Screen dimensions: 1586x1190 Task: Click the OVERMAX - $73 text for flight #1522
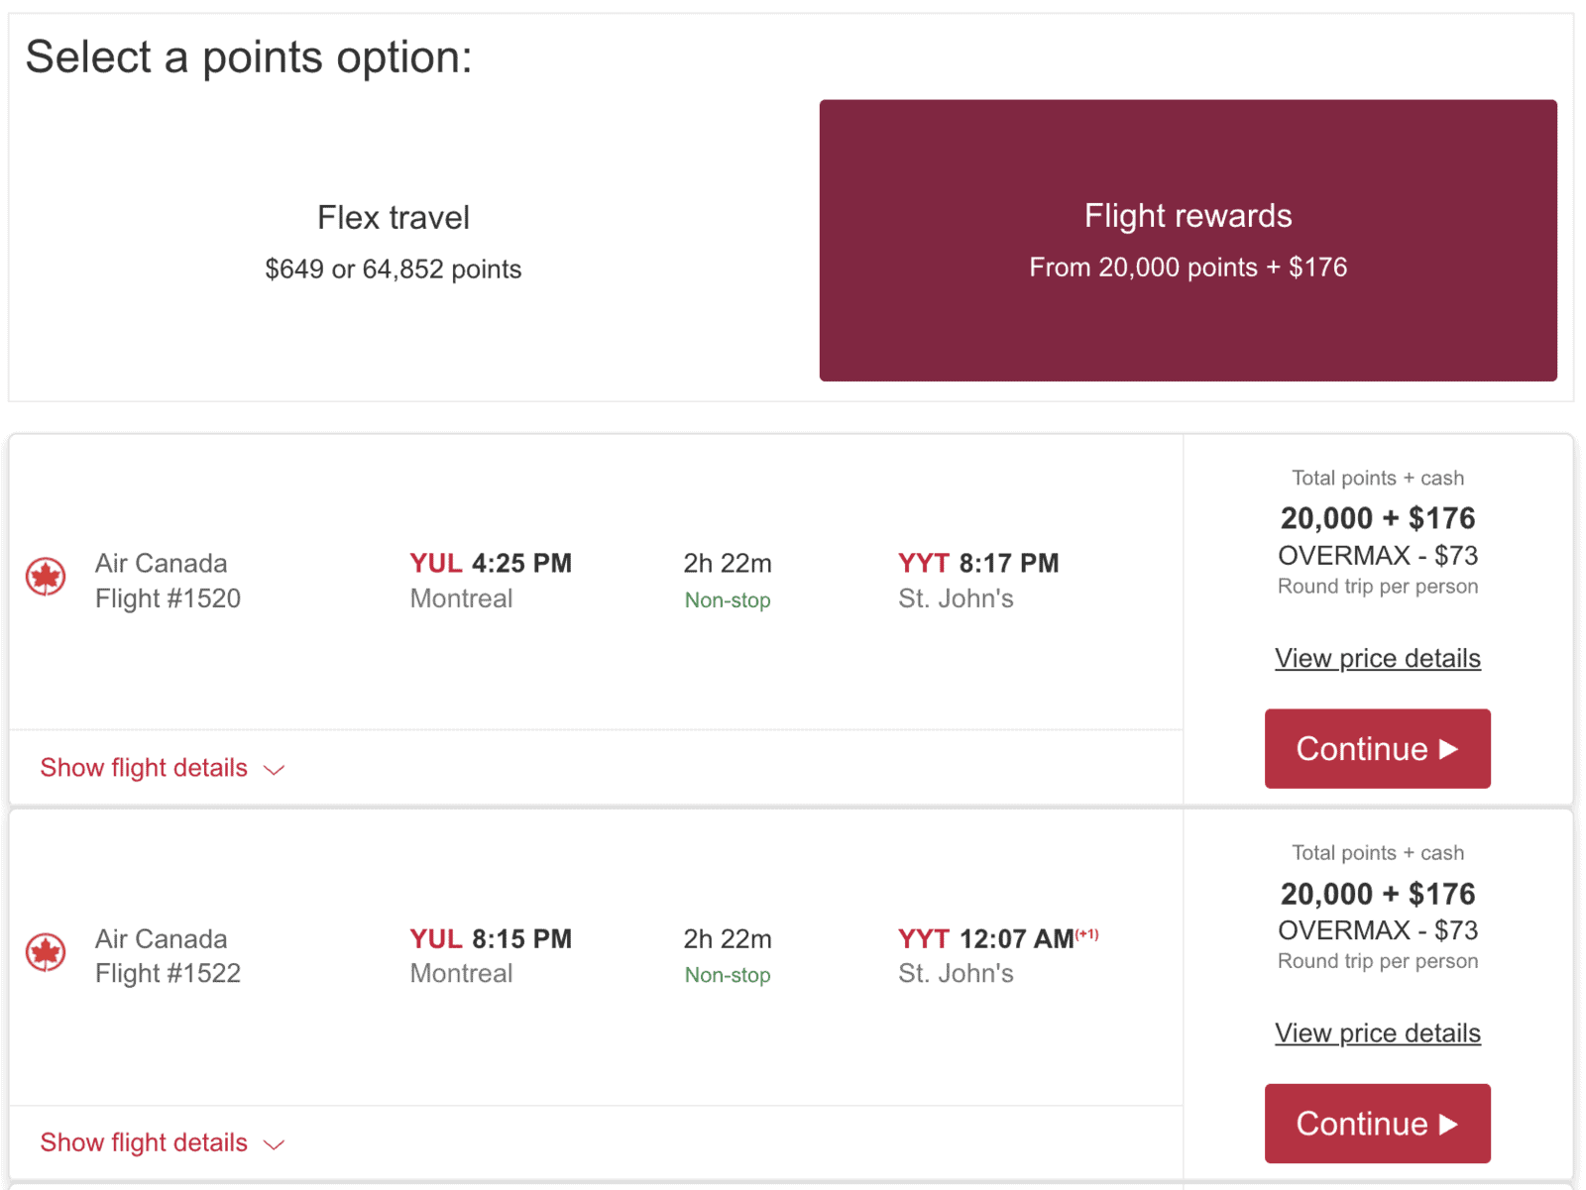click(x=1377, y=930)
